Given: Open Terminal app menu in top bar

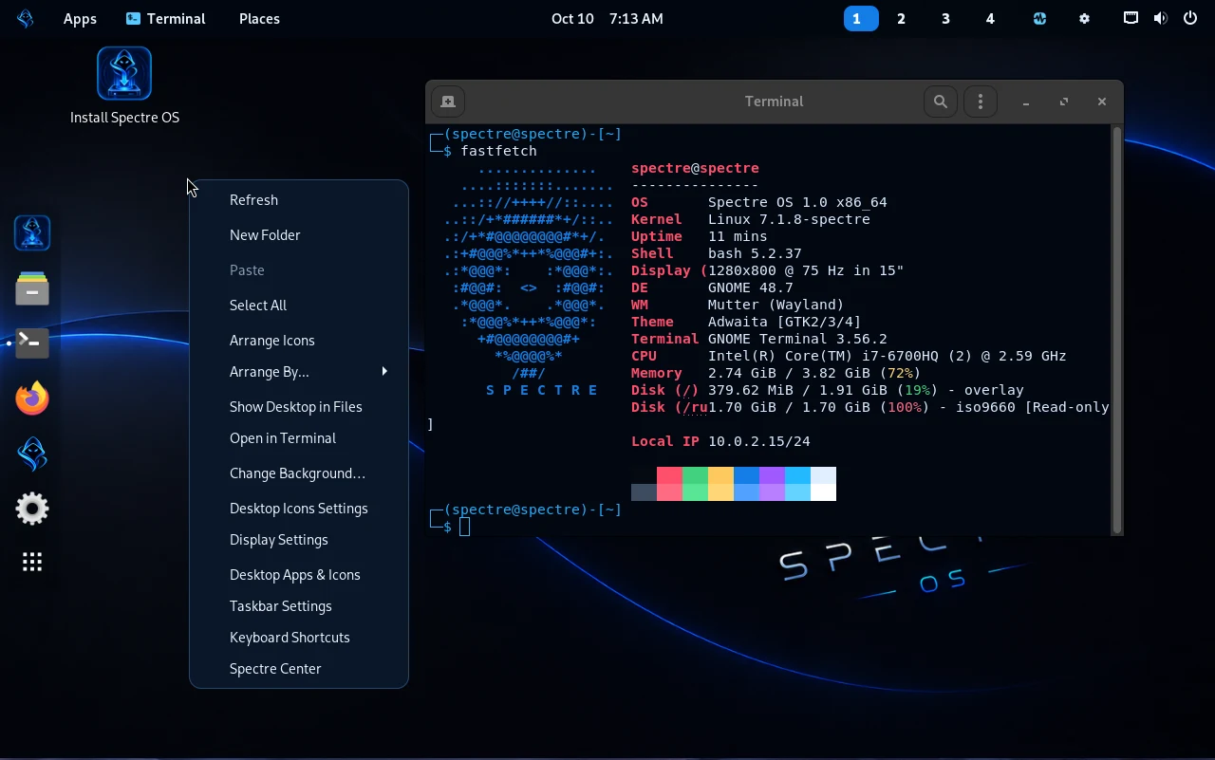Looking at the screenshot, I should (x=165, y=18).
